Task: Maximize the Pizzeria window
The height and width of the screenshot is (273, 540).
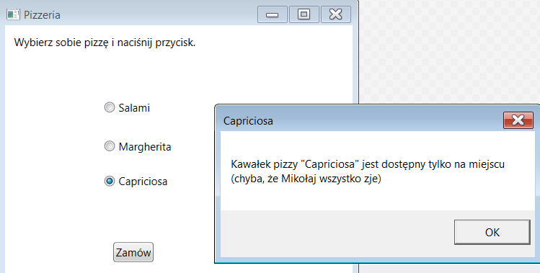Action: pos(304,14)
